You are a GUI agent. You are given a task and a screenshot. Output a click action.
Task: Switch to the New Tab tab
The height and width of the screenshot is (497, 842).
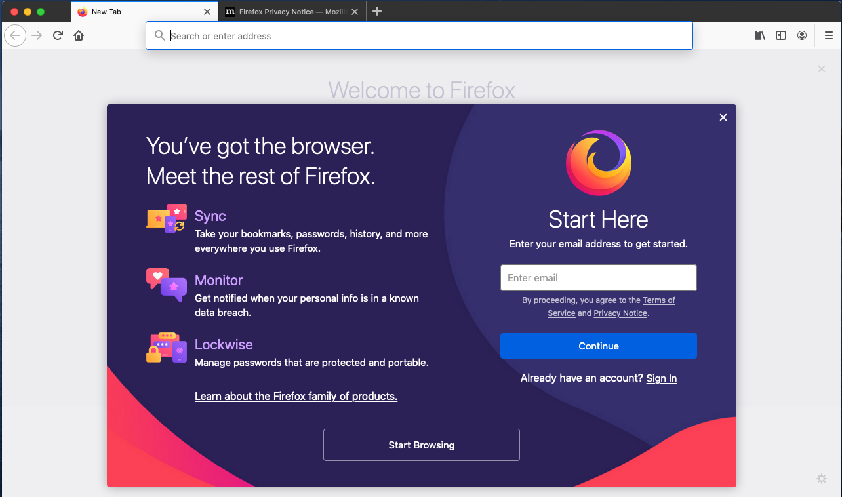pyautogui.click(x=144, y=12)
